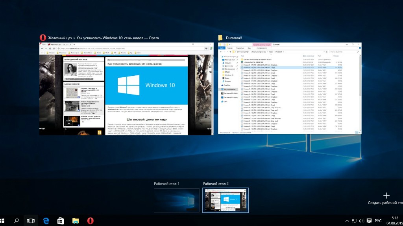Open the Windows Store taskbar icon
Screen dimensions: 403x226
pos(61,221)
